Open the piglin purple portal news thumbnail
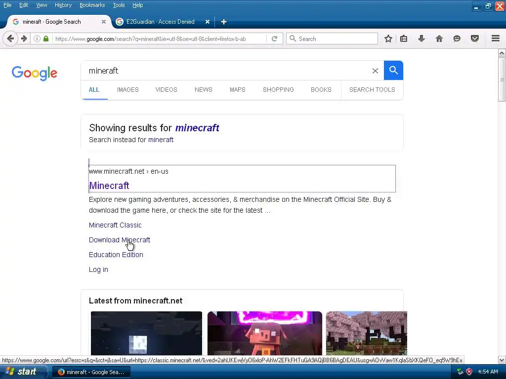 click(265, 333)
